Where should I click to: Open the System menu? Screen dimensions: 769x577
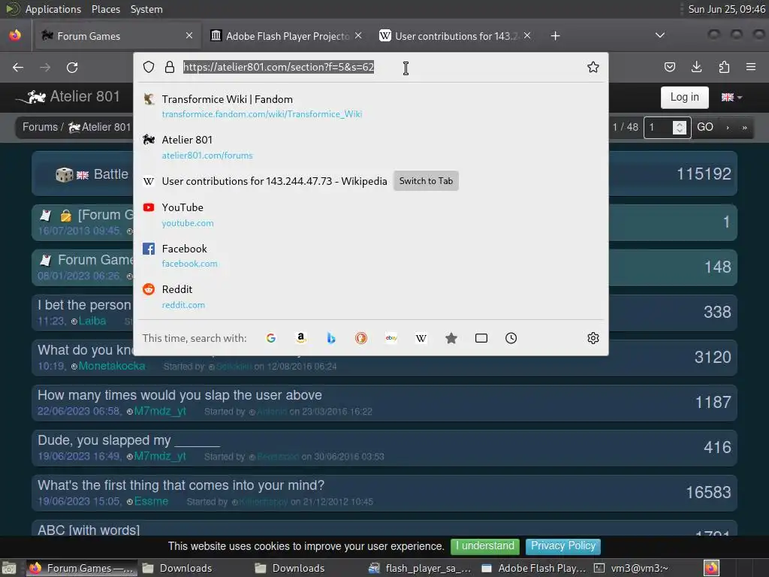coord(146,9)
